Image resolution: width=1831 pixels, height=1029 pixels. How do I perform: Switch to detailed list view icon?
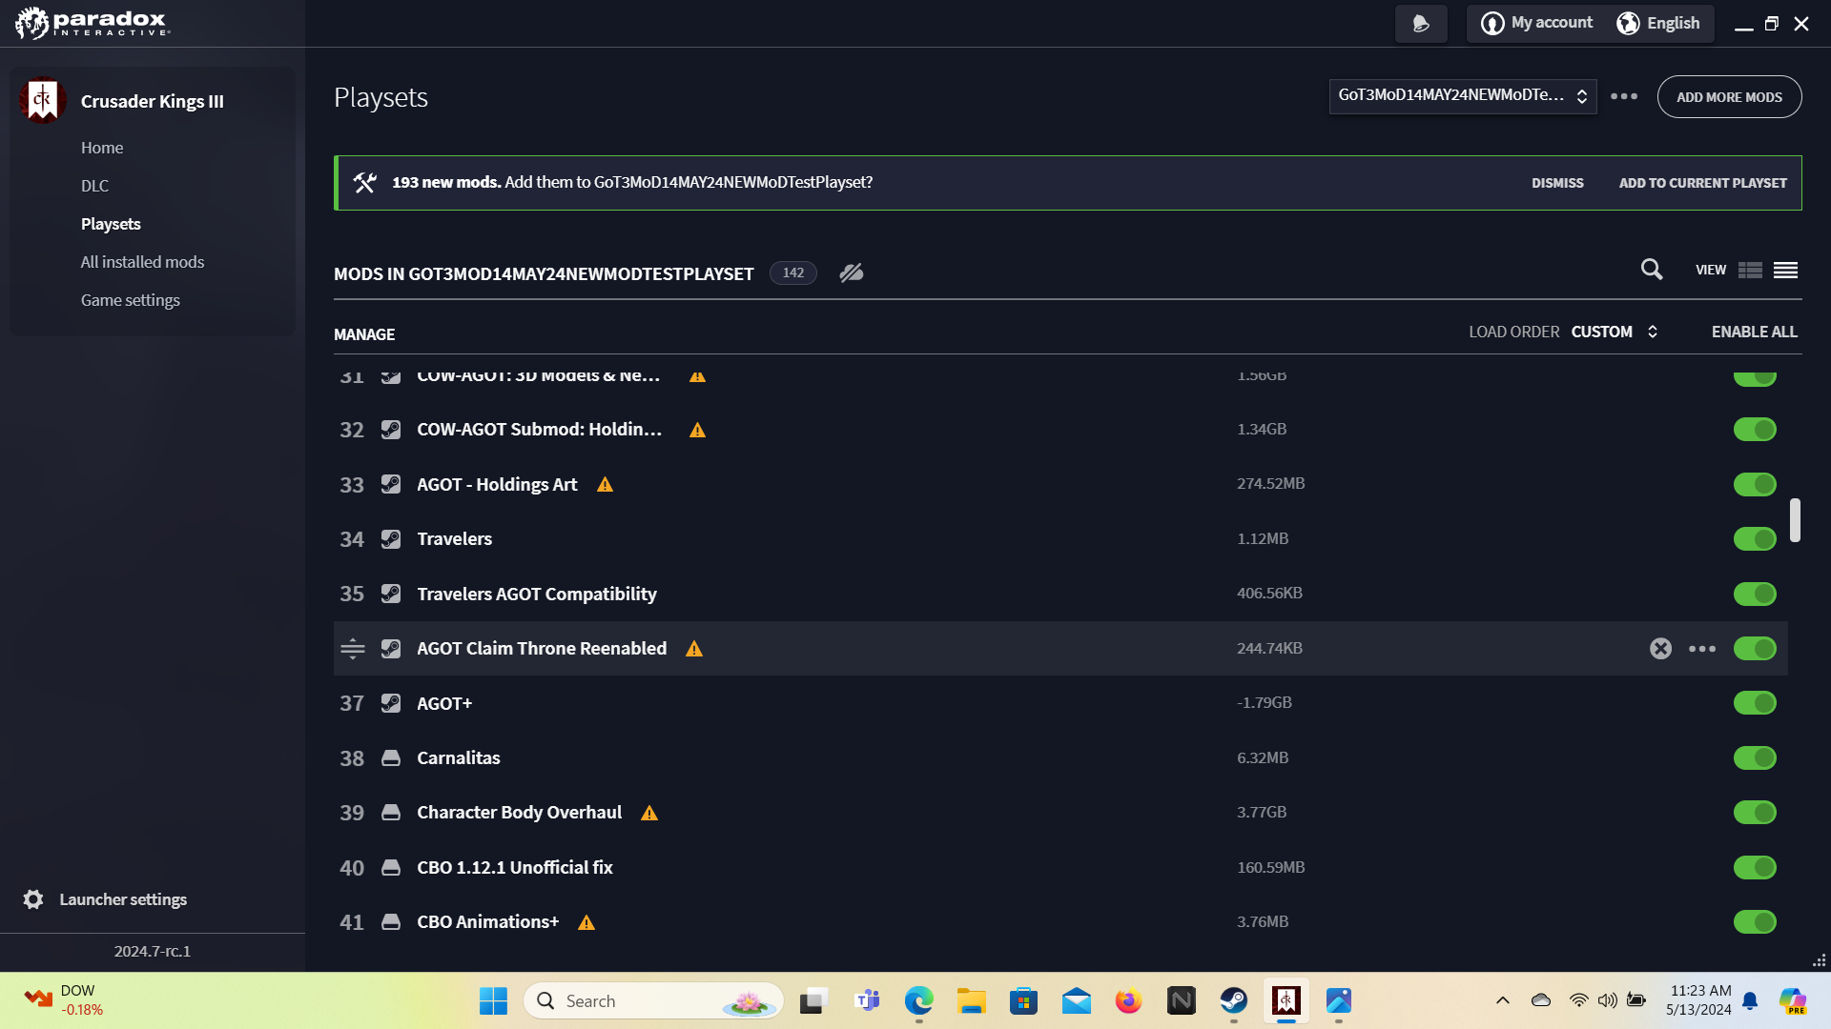(1750, 271)
